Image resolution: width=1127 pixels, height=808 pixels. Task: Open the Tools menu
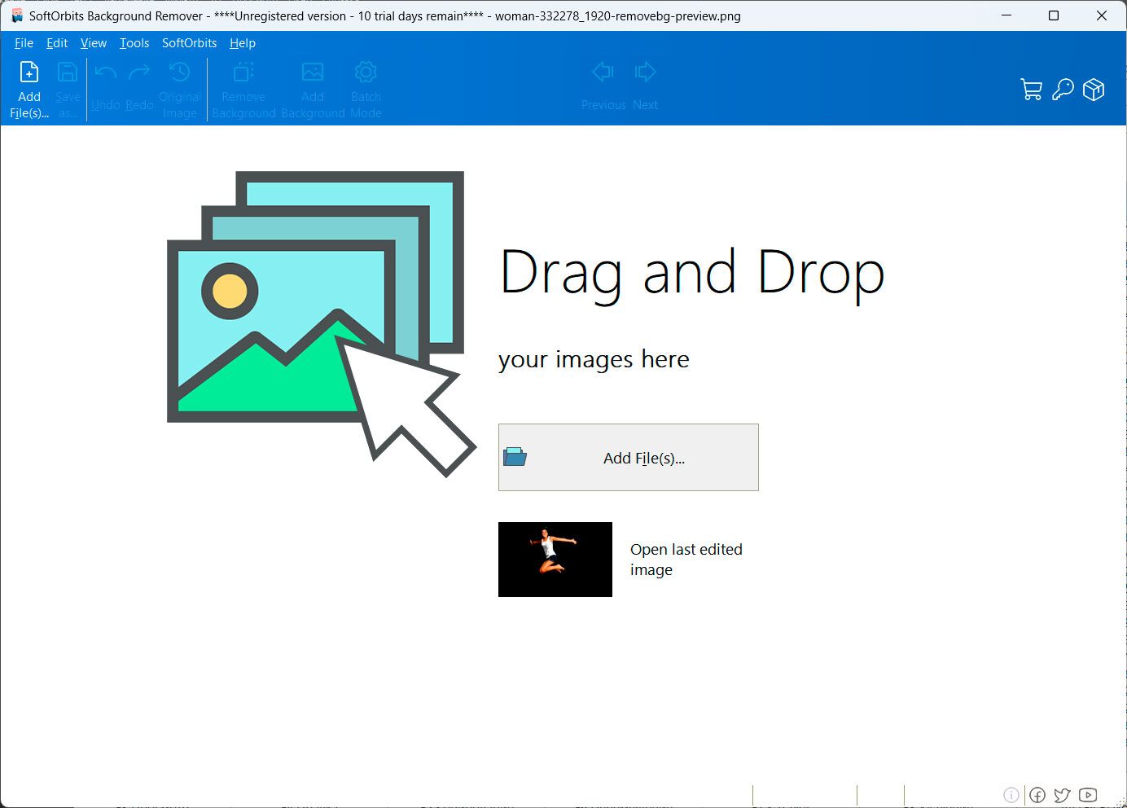pyautogui.click(x=134, y=43)
